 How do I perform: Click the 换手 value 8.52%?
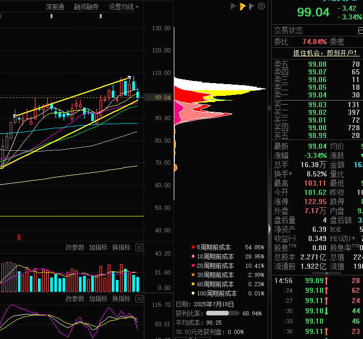tap(317, 174)
